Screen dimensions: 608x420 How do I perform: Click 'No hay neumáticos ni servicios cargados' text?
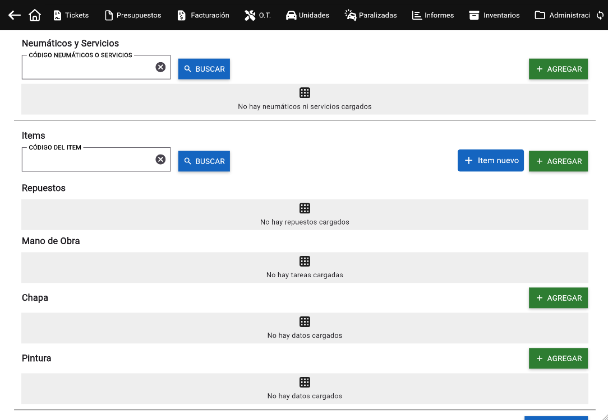click(305, 106)
